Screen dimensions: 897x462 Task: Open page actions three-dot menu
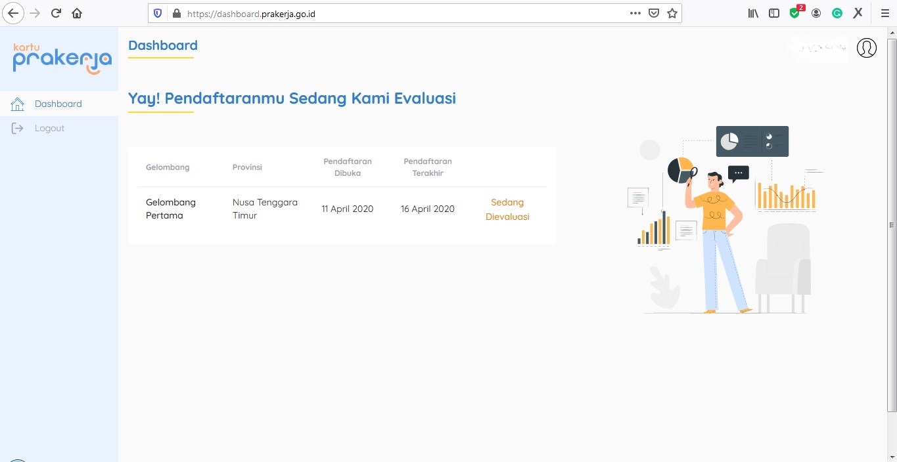[635, 13]
